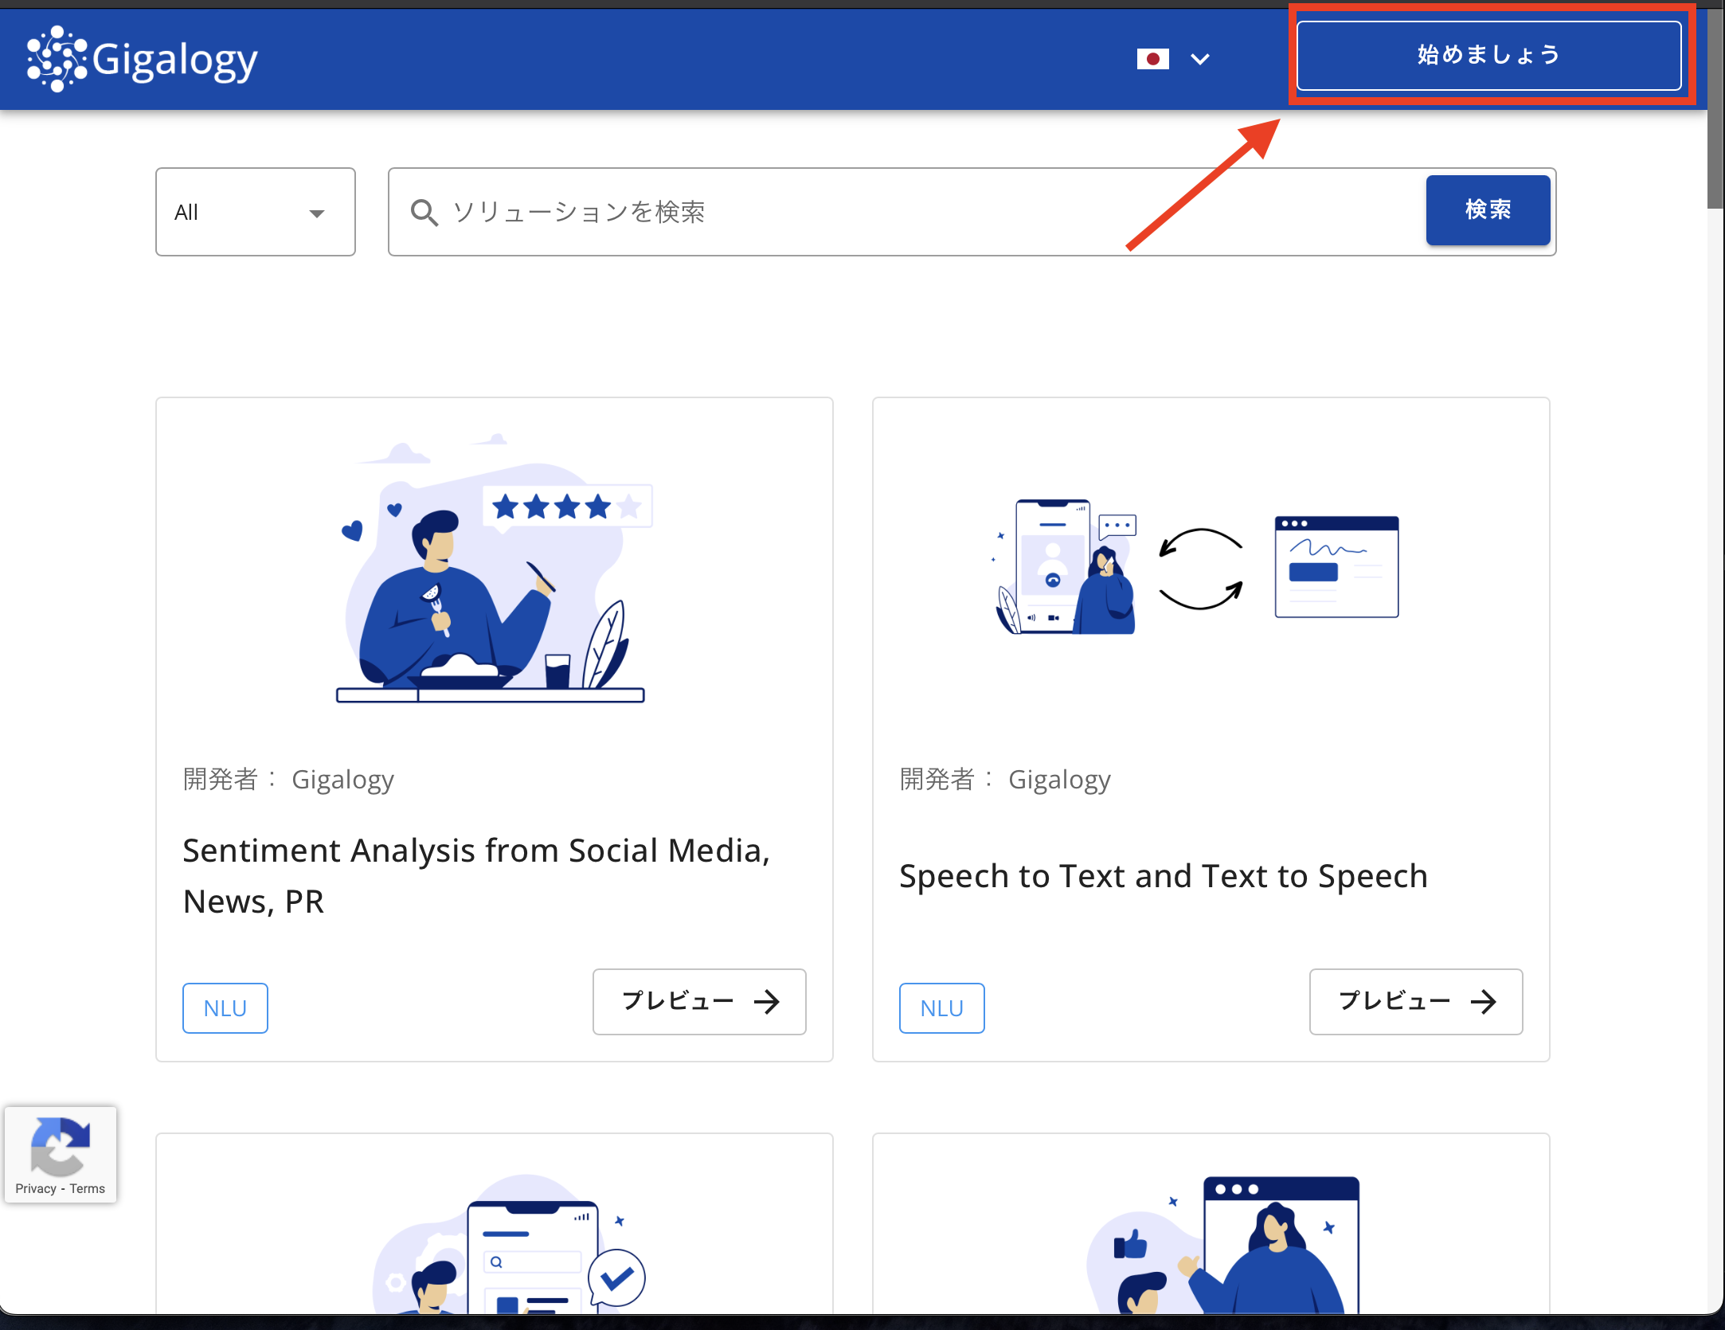The height and width of the screenshot is (1330, 1725).
Task: Open the Speech to Text プレビュー
Action: [1415, 1003]
